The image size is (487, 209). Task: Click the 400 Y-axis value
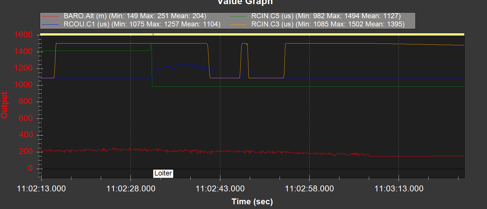[26, 135]
